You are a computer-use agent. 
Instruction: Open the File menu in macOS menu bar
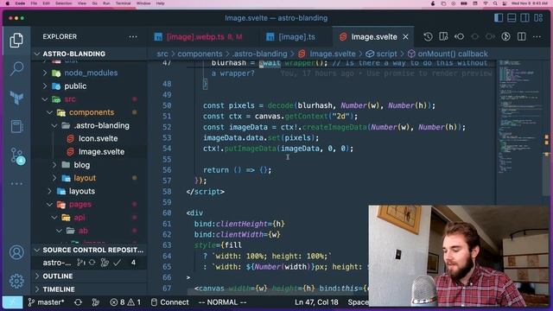[34, 3]
